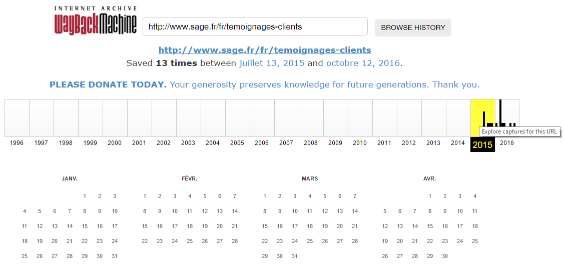Select year 2010 in the timeline
Viewport: 564px width, 269px height.
pos(360,143)
